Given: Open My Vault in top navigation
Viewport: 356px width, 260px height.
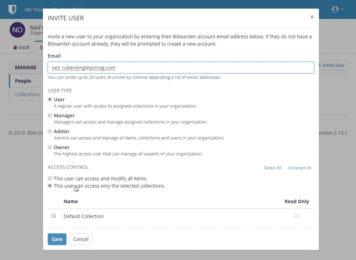Looking at the screenshot, I should (x=34, y=10).
